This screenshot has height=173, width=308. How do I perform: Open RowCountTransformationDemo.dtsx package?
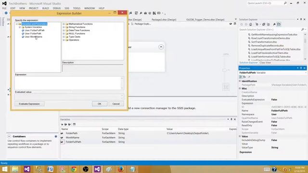(270, 38)
